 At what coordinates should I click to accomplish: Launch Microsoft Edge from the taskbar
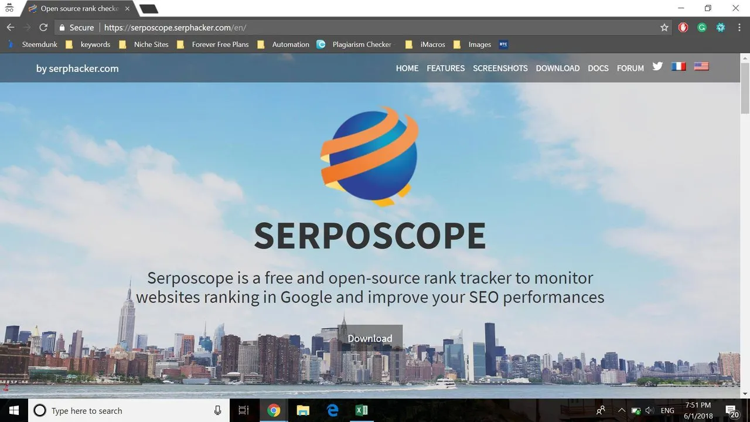332,410
